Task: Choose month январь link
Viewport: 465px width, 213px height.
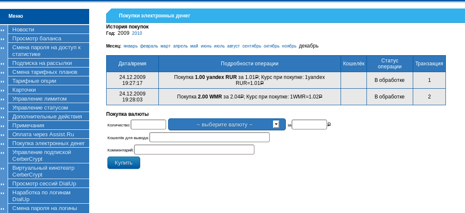Action: click(130, 46)
